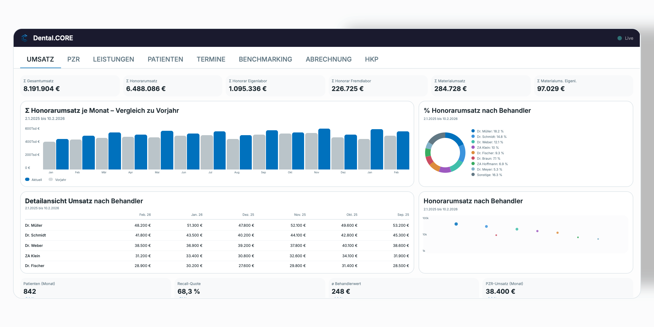Click the 39.200 € cell for Dr. Weber

tap(246, 246)
